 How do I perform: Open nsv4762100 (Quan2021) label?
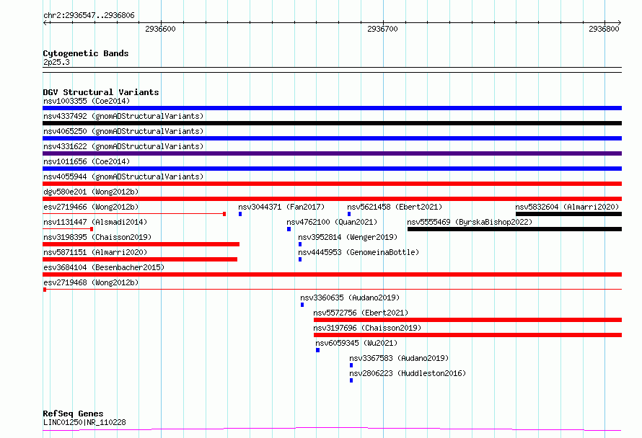tap(332, 222)
